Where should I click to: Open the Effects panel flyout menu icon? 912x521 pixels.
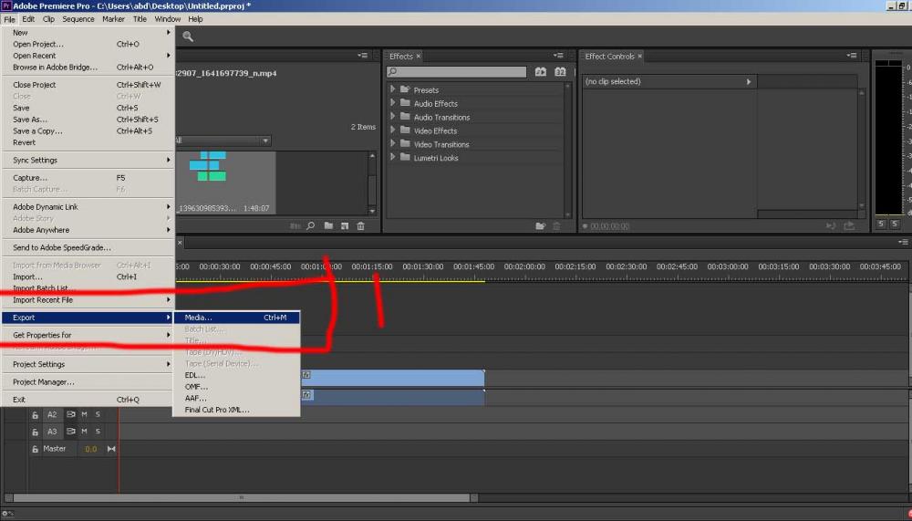(x=558, y=56)
